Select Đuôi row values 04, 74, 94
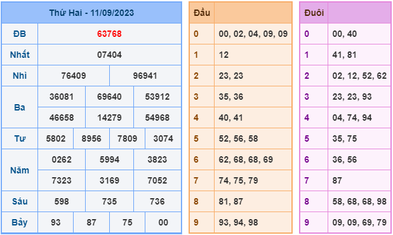393x235 pixels. click(352, 117)
